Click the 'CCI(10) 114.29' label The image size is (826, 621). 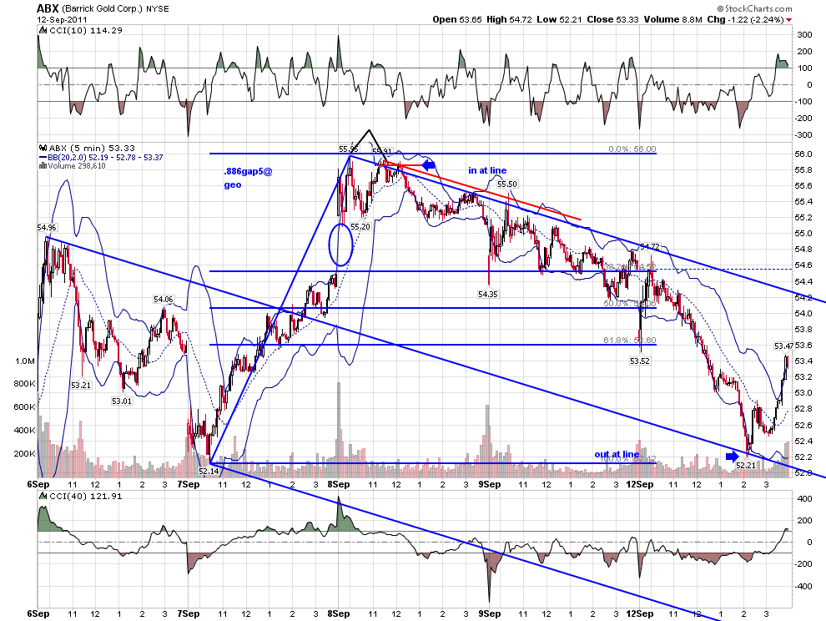coord(85,31)
